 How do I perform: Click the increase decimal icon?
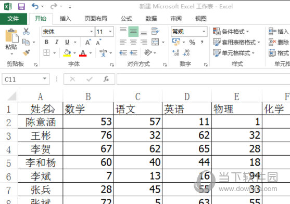pos(175,53)
